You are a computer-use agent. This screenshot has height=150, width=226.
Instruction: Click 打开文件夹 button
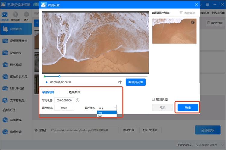coord(150,130)
